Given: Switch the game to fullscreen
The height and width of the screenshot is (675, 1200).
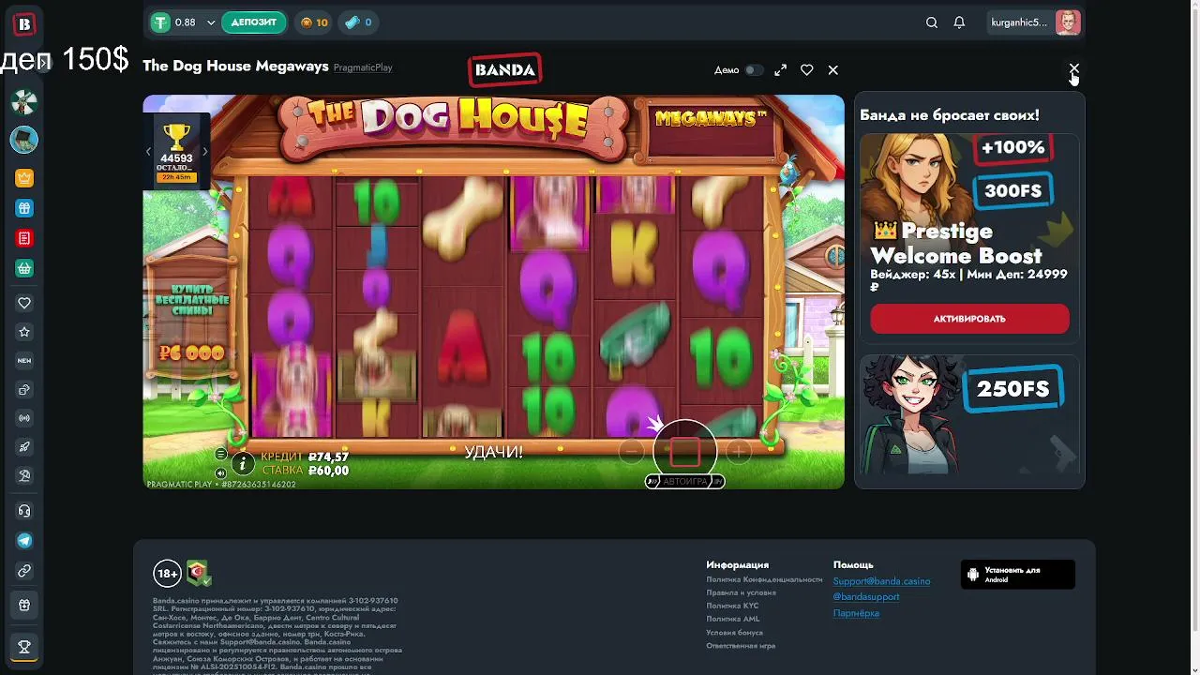Looking at the screenshot, I should coord(781,70).
